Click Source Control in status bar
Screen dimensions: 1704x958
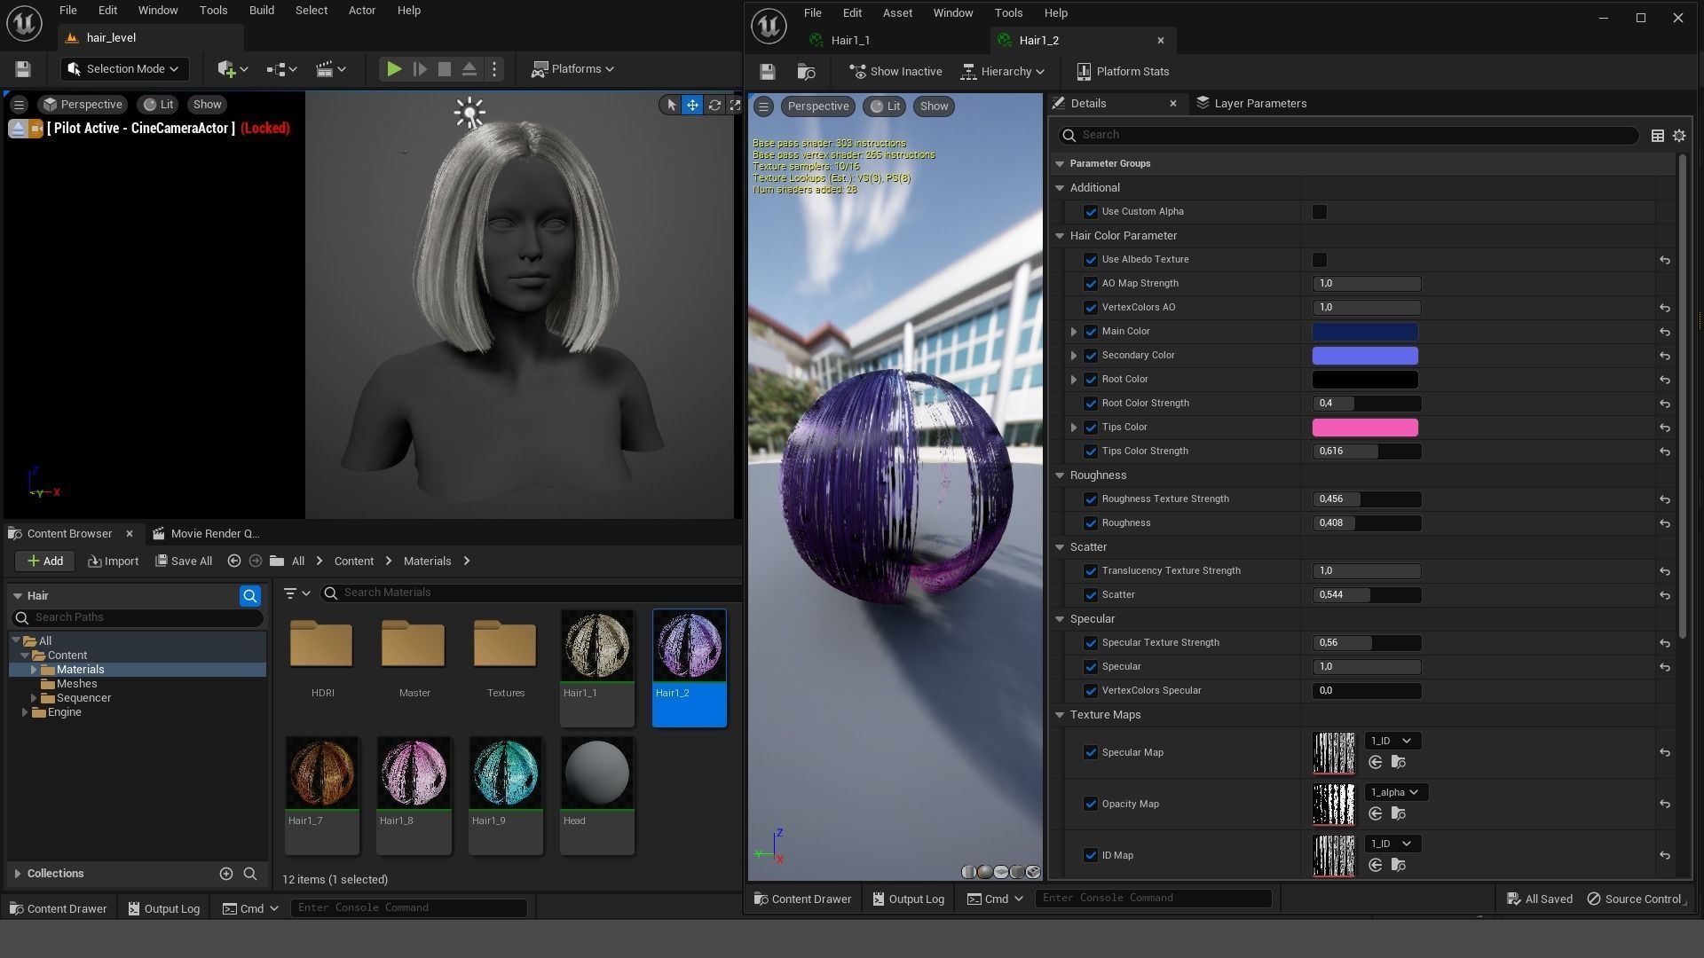coord(1633,899)
